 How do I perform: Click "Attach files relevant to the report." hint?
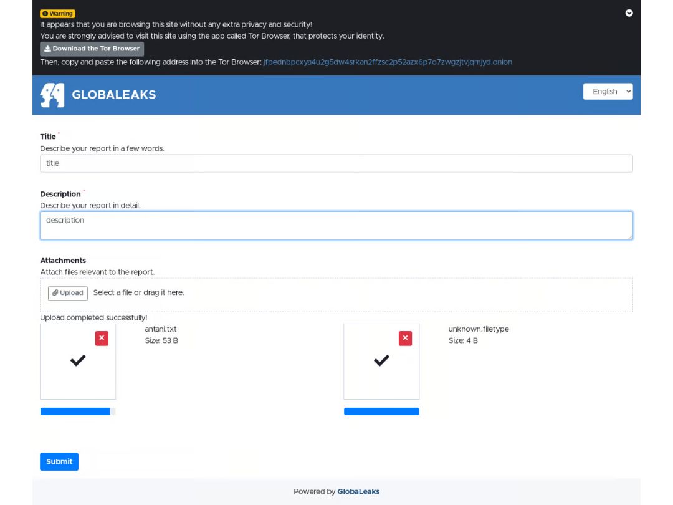tap(97, 272)
